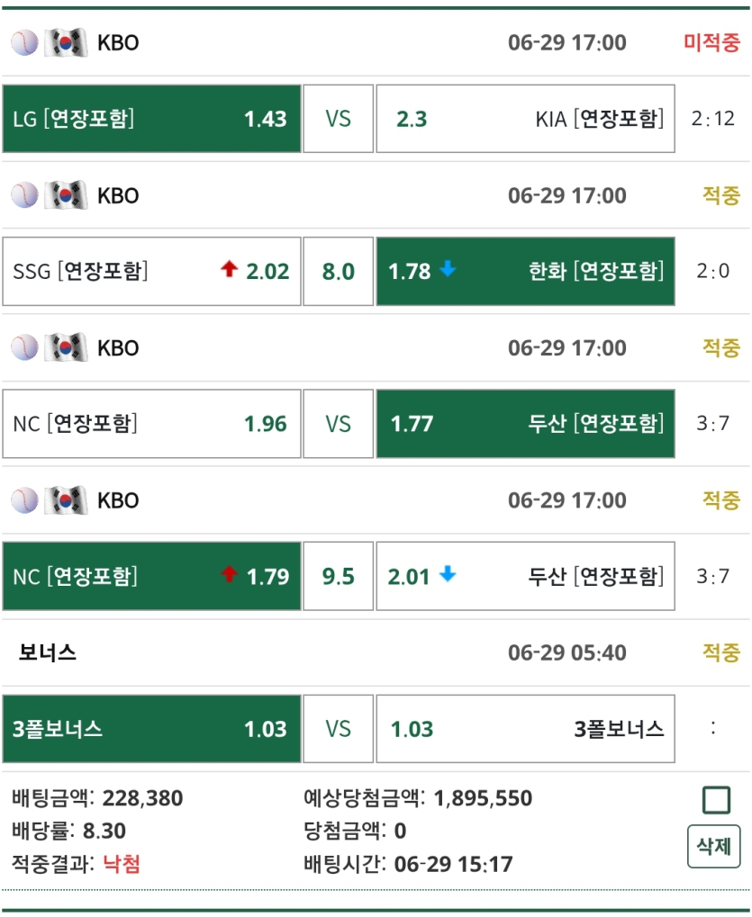The width and height of the screenshot is (752, 917).
Task: Click the 3폴보너스 1.03 highlighted box
Action: point(151,729)
